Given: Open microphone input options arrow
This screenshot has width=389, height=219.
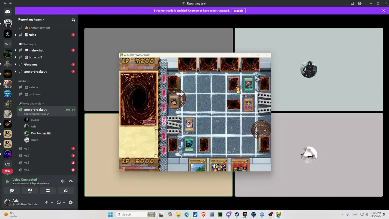Looking at the screenshot, I should (52, 203).
